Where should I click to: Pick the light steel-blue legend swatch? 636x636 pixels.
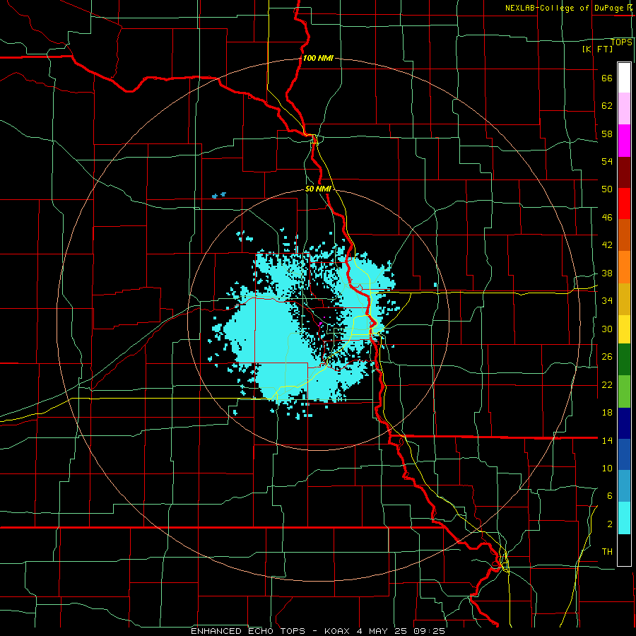coord(624,485)
